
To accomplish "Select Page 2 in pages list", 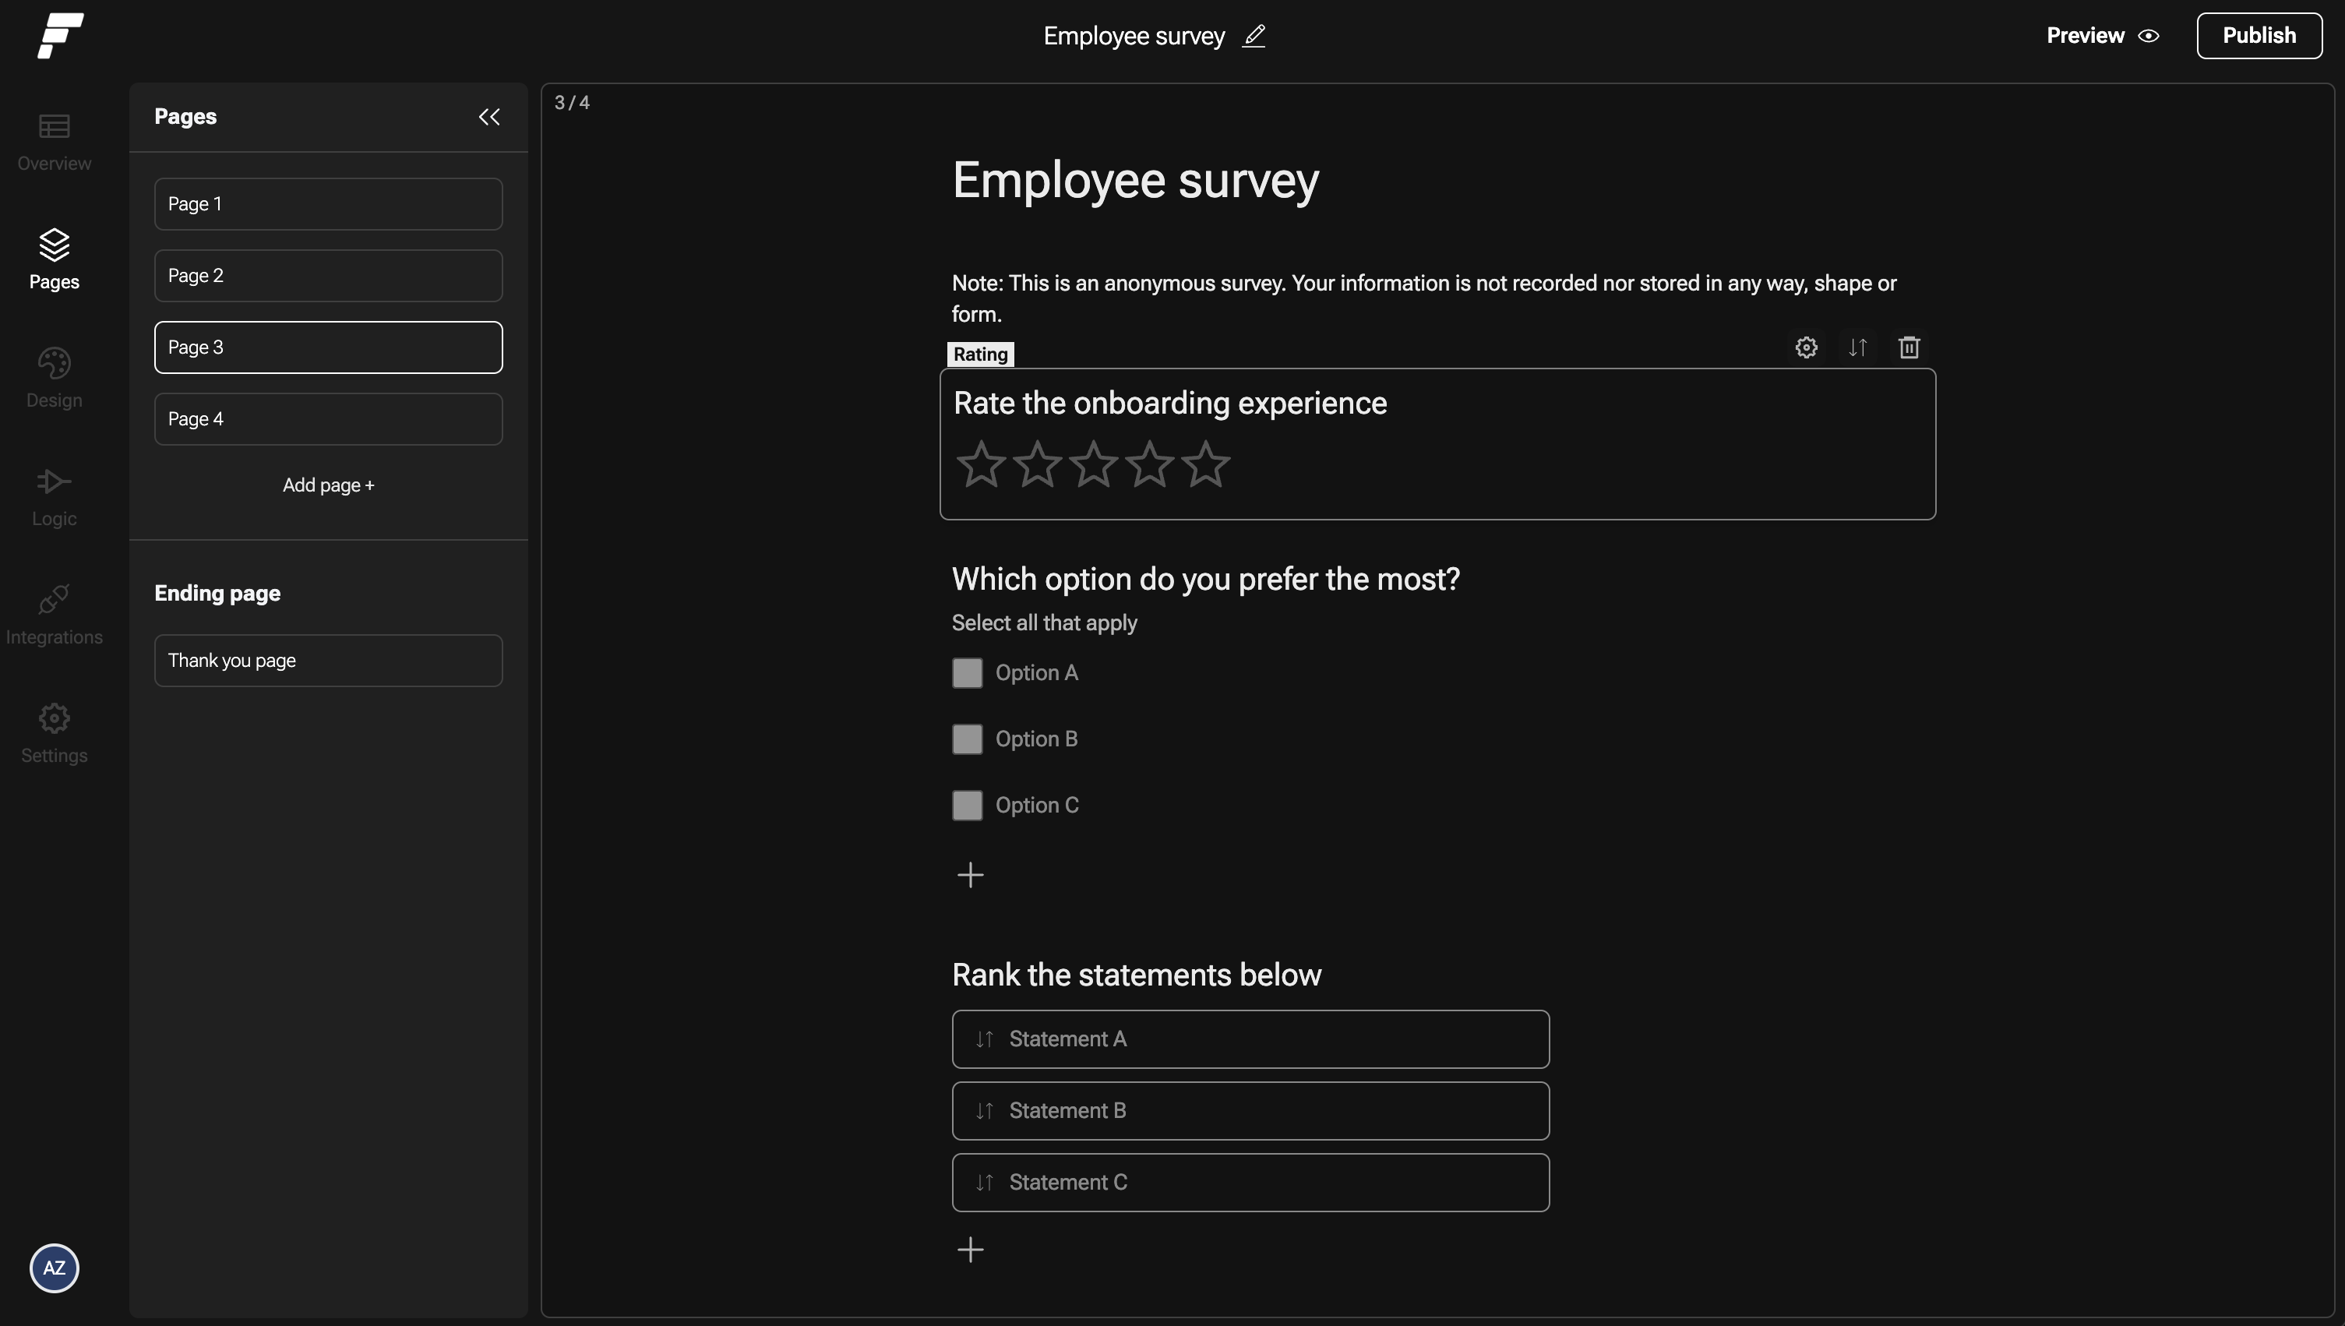I will (328, 276).
